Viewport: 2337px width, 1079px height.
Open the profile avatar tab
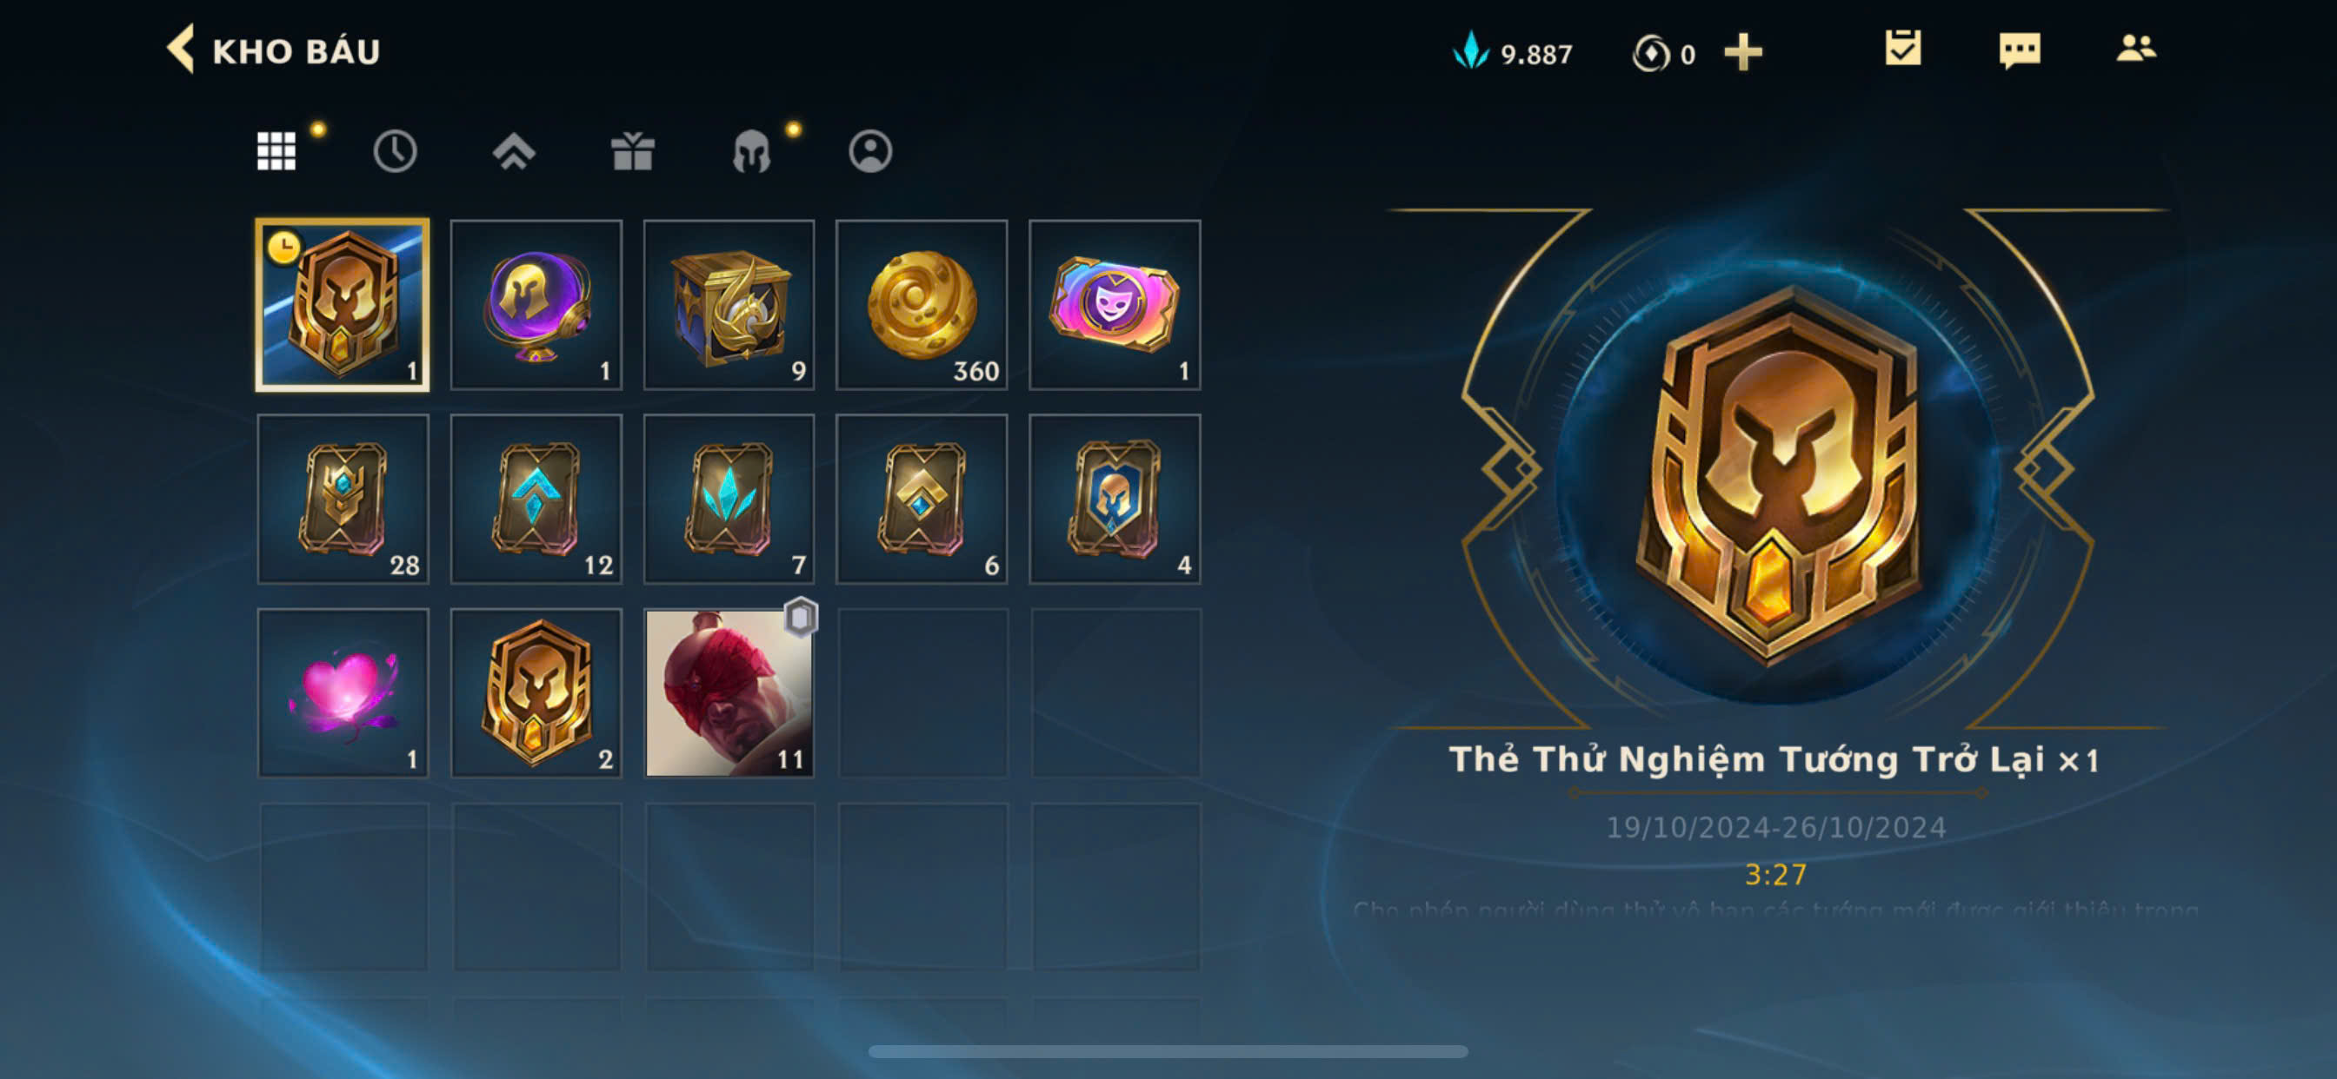[x=870, y=150]
